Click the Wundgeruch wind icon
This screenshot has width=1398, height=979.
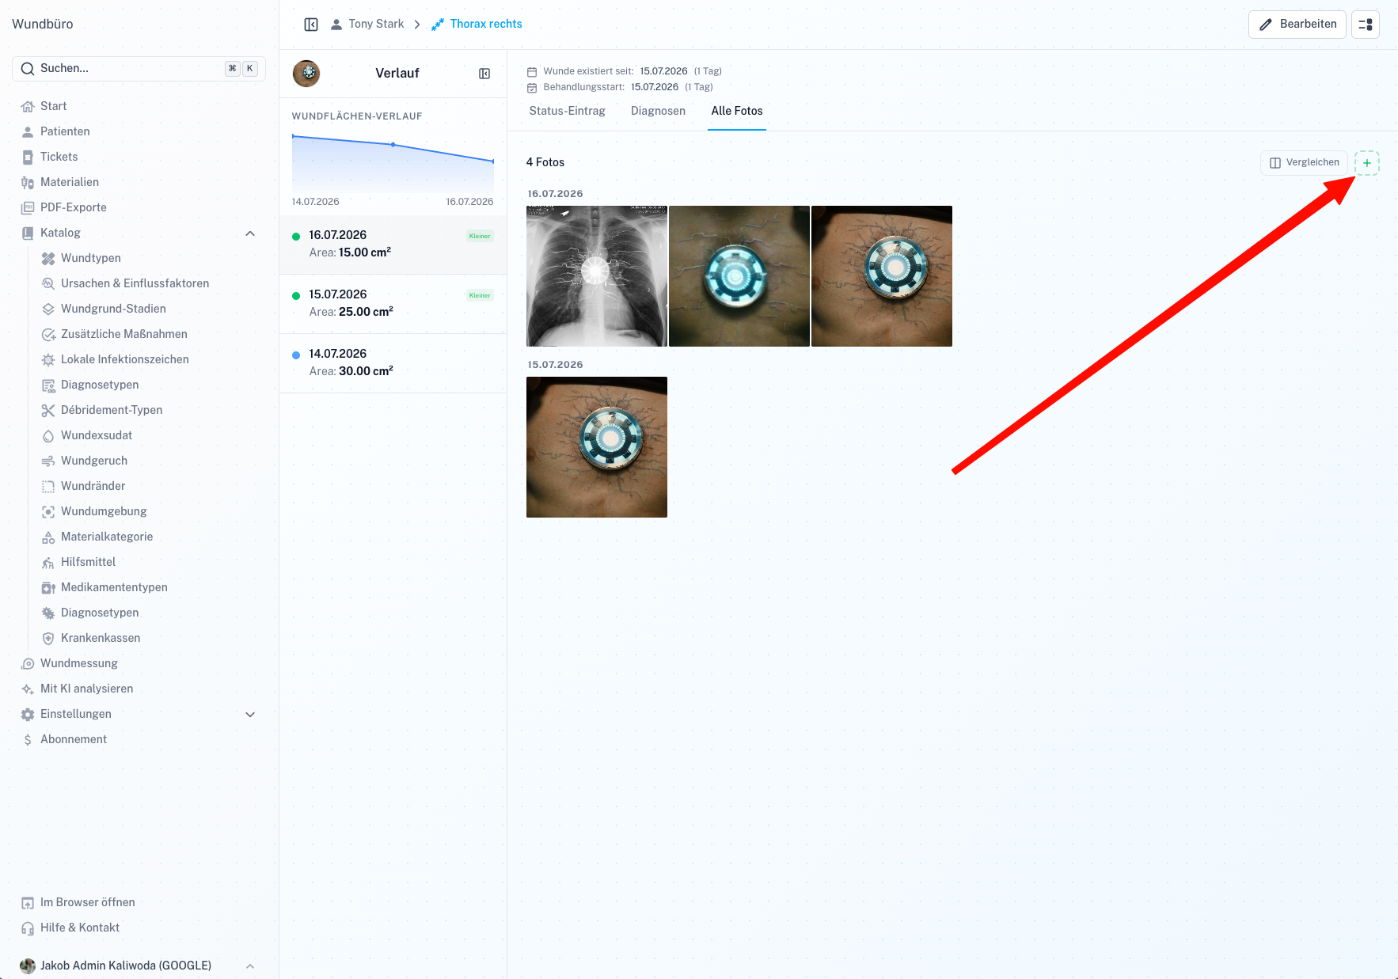(x=48, y=461)
